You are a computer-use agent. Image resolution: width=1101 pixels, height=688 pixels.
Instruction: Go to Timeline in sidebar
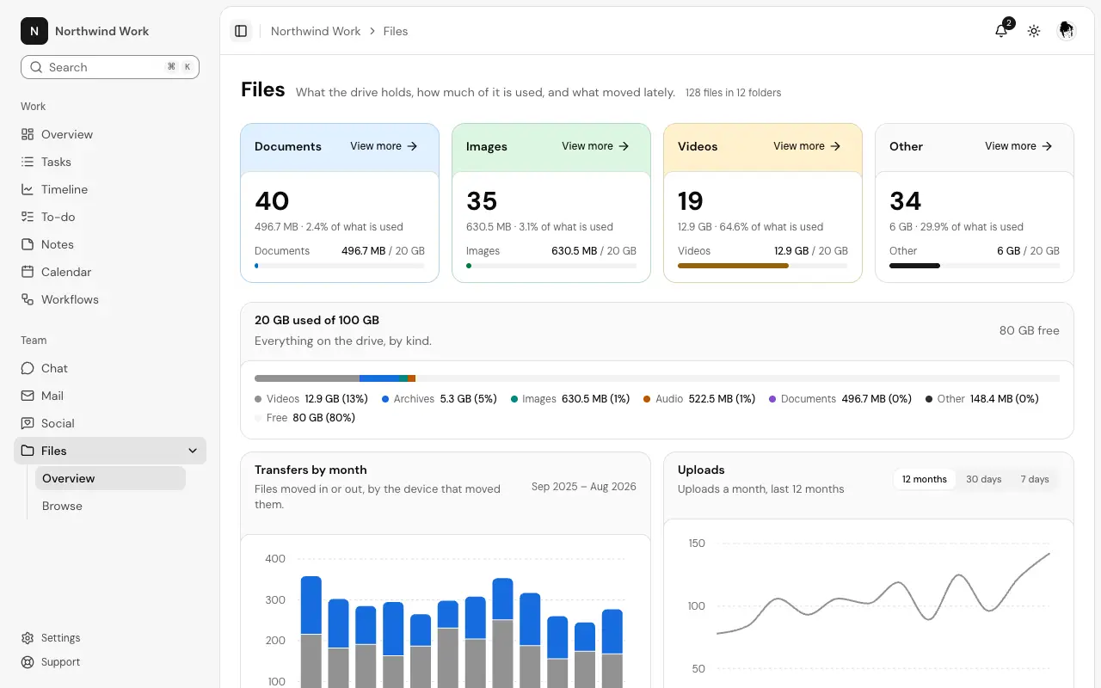(110, 189)
